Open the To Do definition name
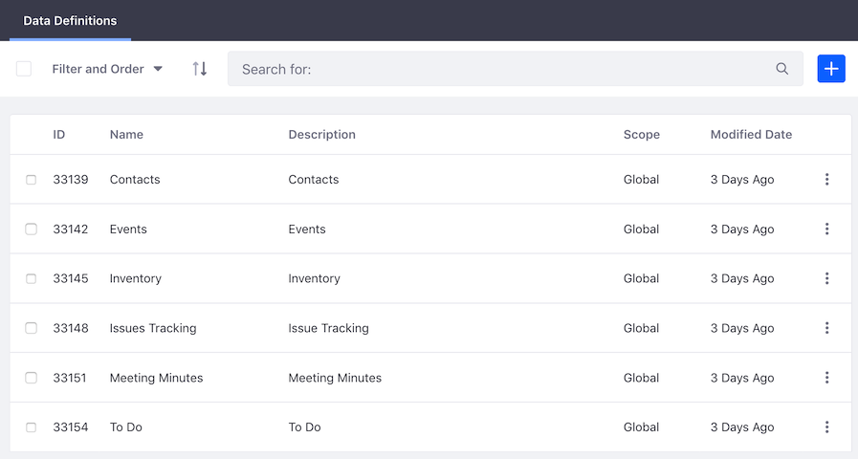Screen dimensions: 858x459 point(126,427)
